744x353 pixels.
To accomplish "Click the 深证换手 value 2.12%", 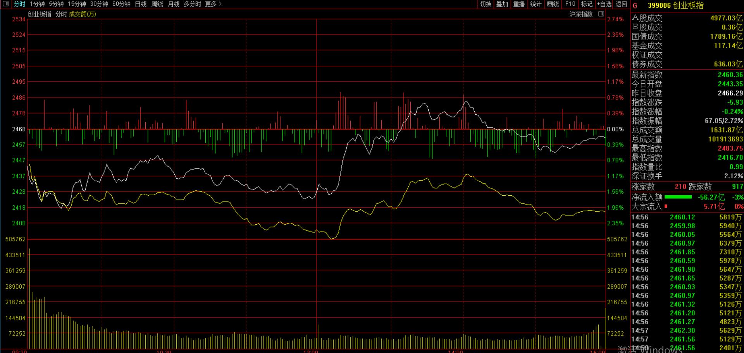I will 734,176.
